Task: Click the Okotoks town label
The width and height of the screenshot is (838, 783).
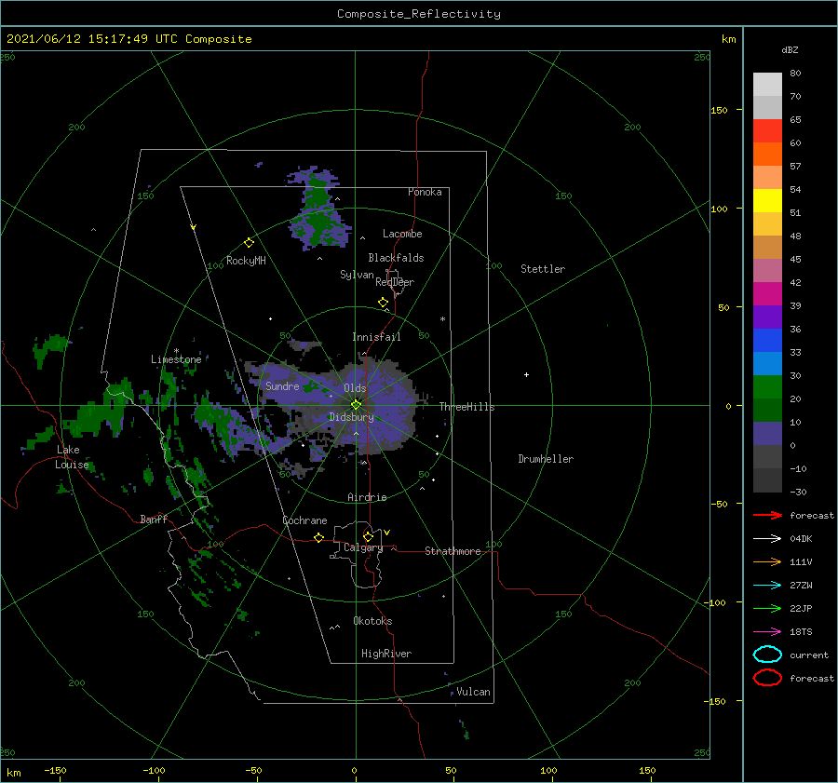Action: 372,621
